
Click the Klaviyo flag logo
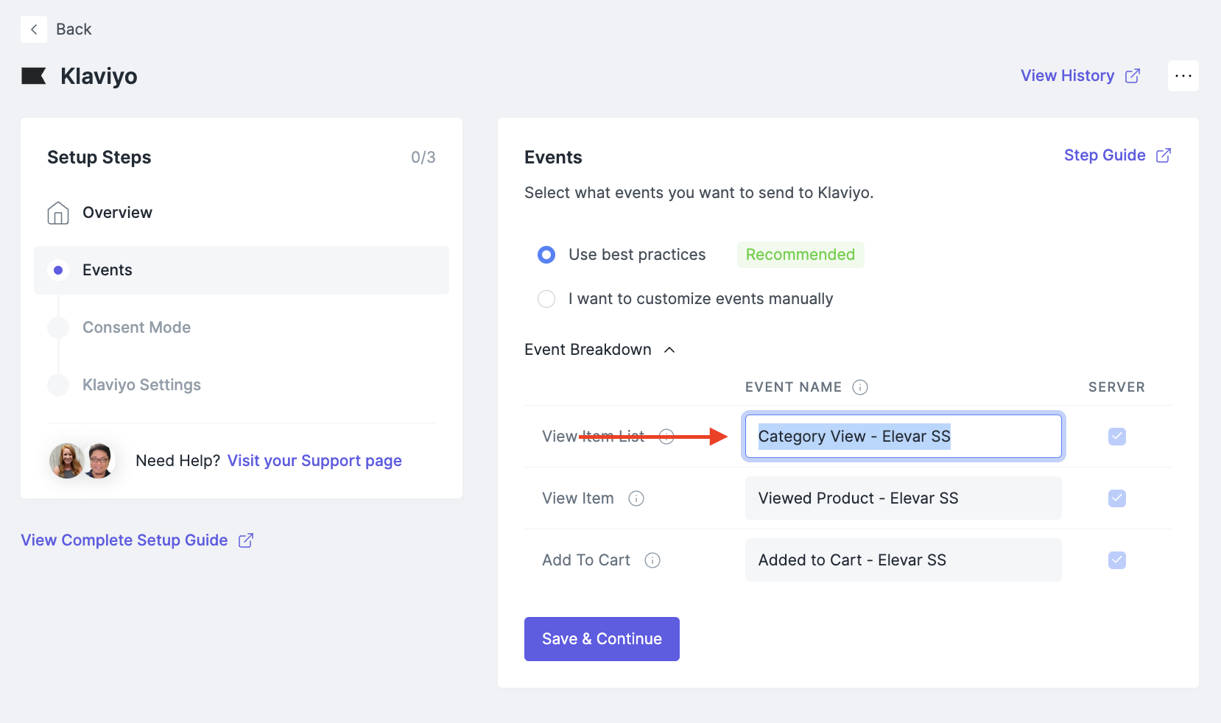pyautogui.click(x=34, y=76)
